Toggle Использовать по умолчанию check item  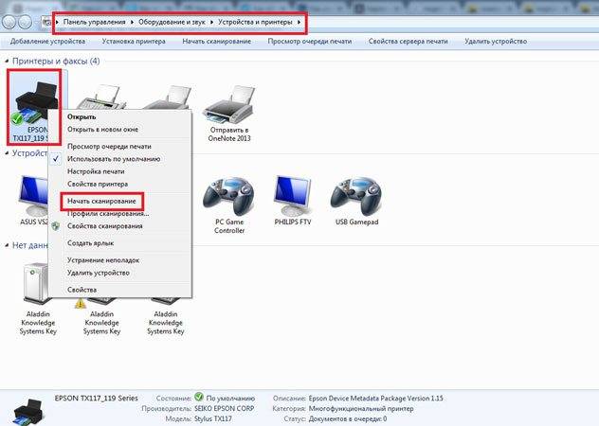(x=114, y=159)
